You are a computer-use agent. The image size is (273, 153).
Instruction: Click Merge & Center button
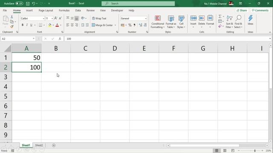(x=102, y=25)
